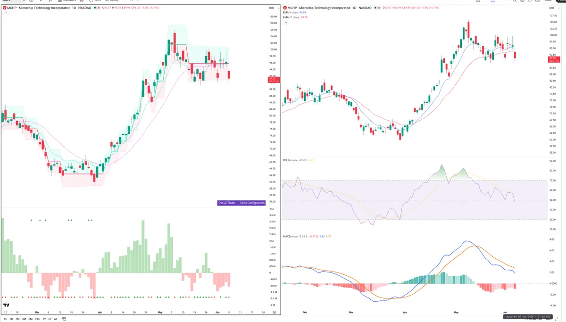The width and height of the screenshot is (566, 322).
Task: Click green market status dot in right chart
Action: [x=375, y=8]
